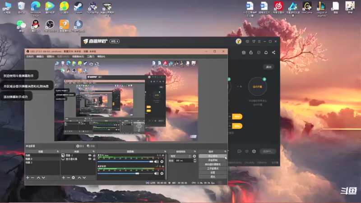
Task: Adjust the transition duration stepper arrows
Action: [x=195, y=161]
